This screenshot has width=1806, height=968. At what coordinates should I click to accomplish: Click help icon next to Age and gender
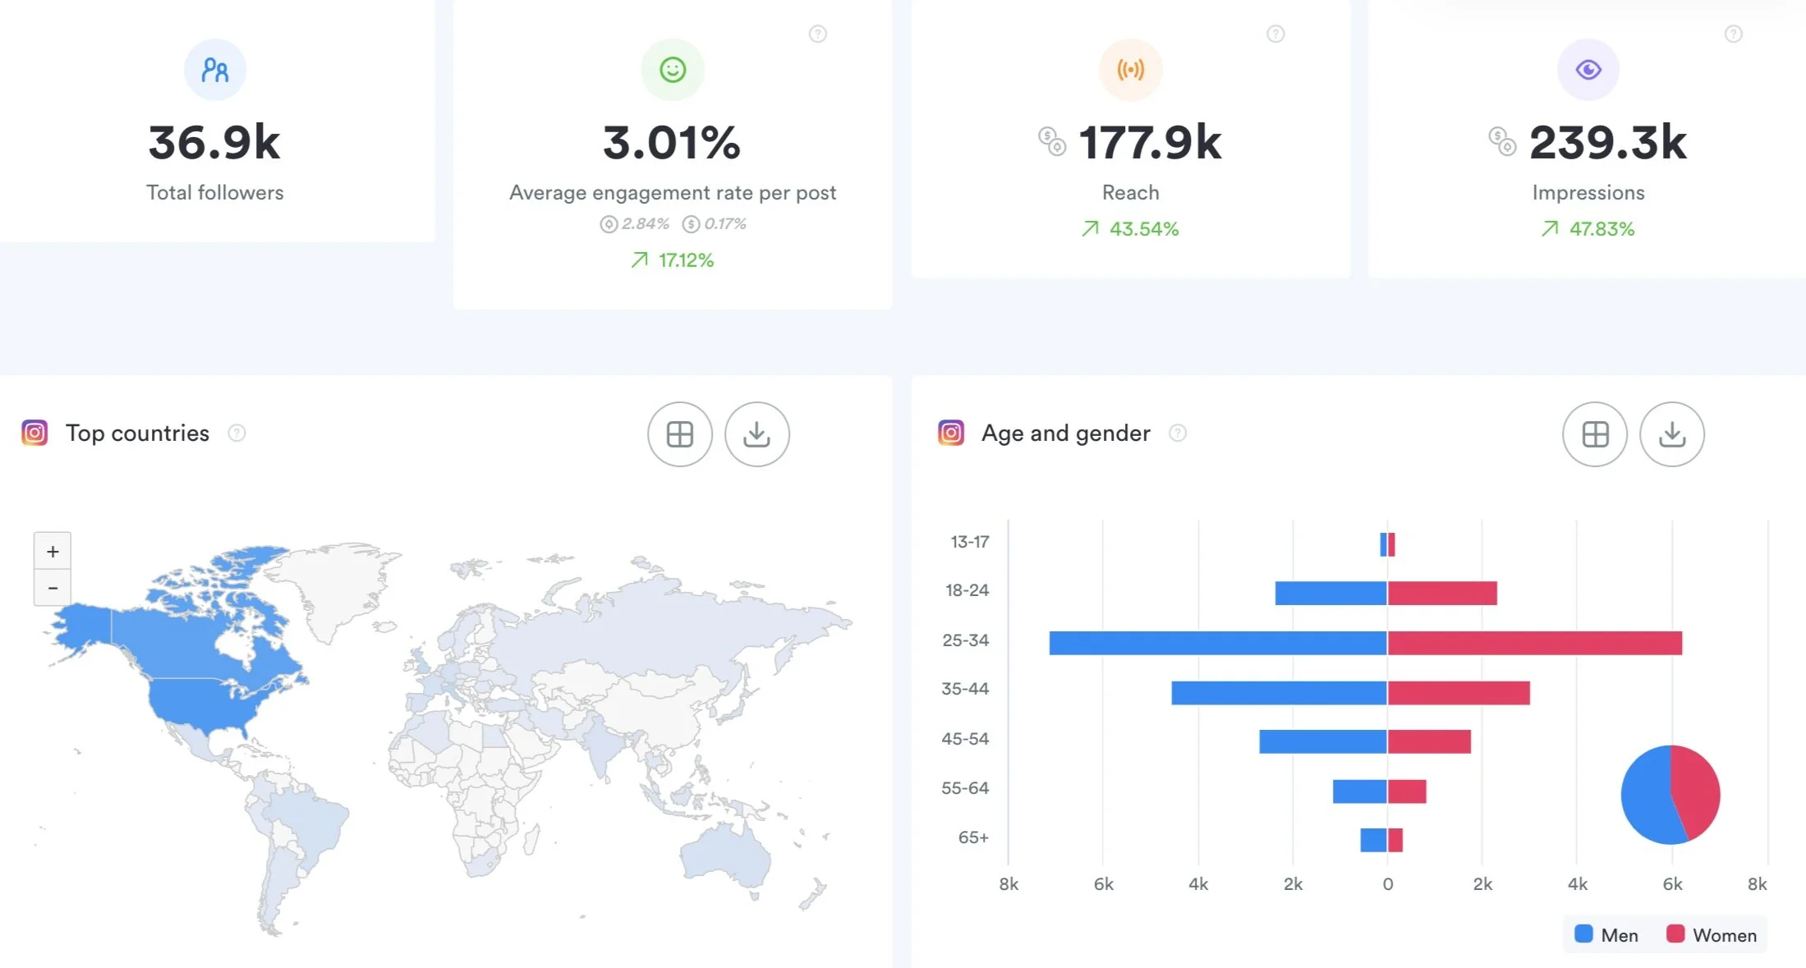pyautogui.click(x=1177, y=433)
